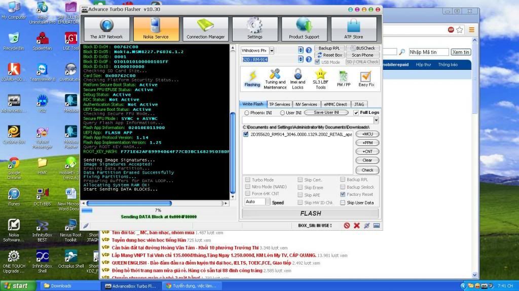Click the red X abort icon
The width and height of the screenshot is (519, 291).
(356, 226)
